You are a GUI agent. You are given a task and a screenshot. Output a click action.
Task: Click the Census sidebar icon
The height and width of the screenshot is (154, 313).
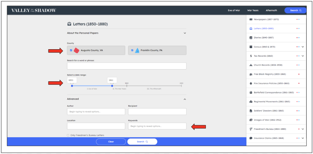[x=251, y=47]
